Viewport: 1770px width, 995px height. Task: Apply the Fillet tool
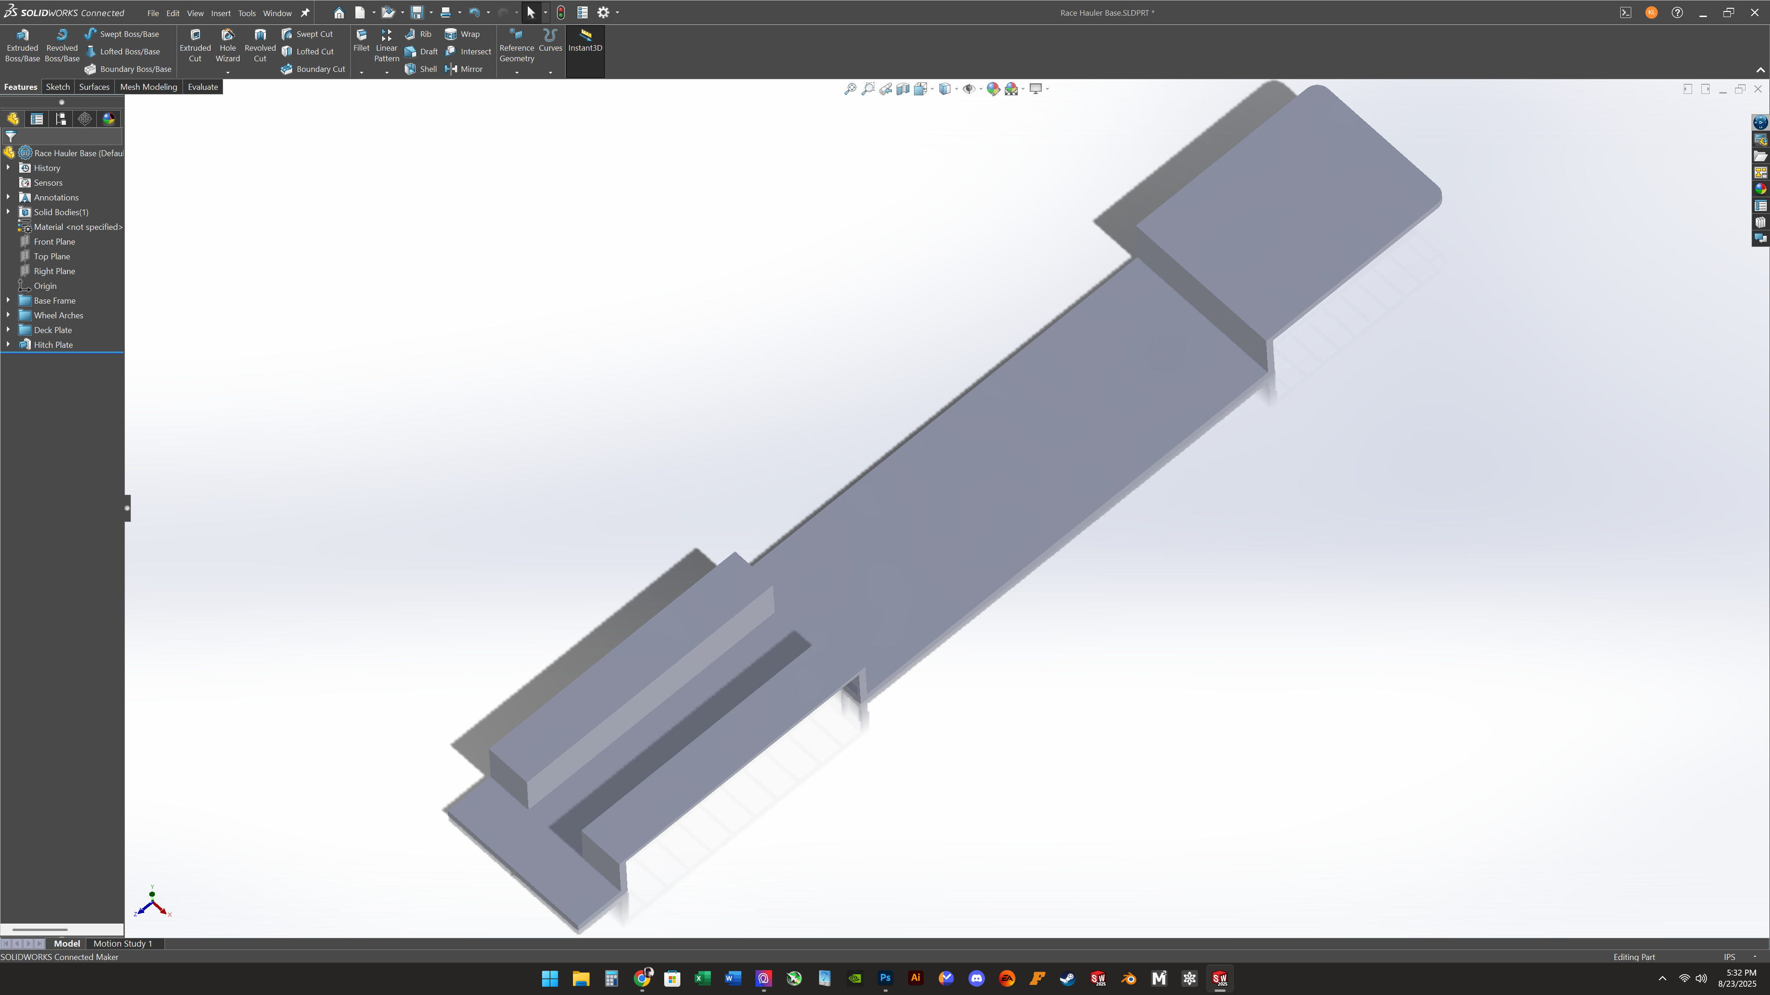click(x=361, y=41)
